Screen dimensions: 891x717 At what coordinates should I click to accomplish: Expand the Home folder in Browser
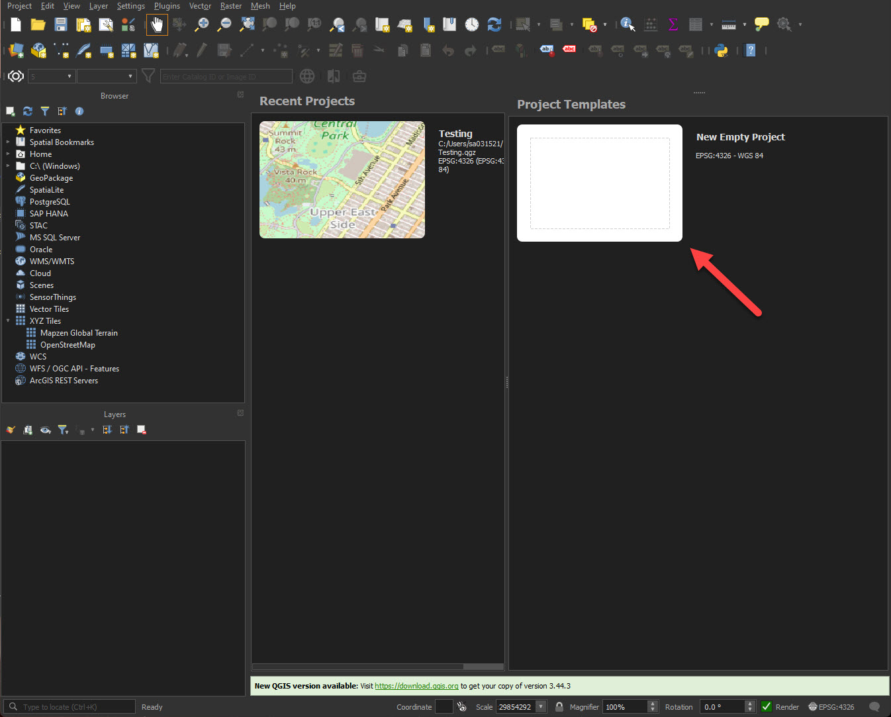(8, 154)
